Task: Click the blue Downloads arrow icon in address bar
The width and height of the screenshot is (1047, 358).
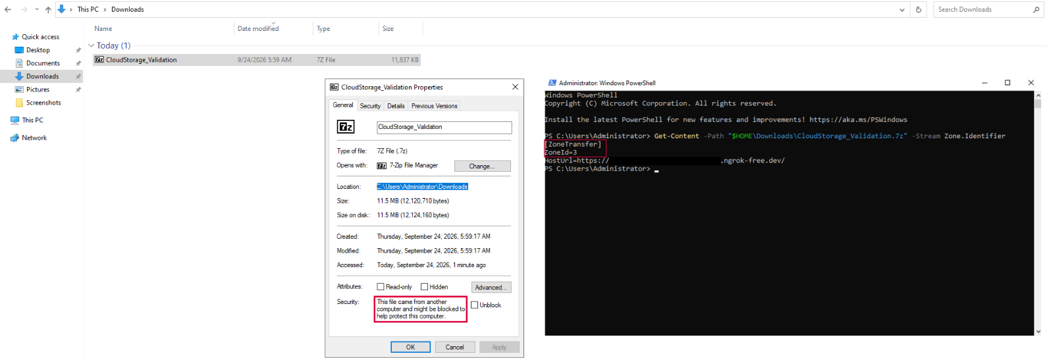Action: tap(62, 9)
